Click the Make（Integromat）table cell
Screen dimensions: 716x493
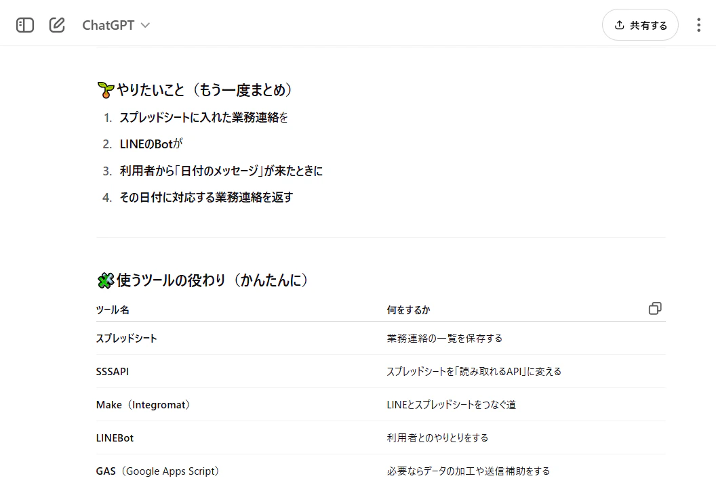143,404
